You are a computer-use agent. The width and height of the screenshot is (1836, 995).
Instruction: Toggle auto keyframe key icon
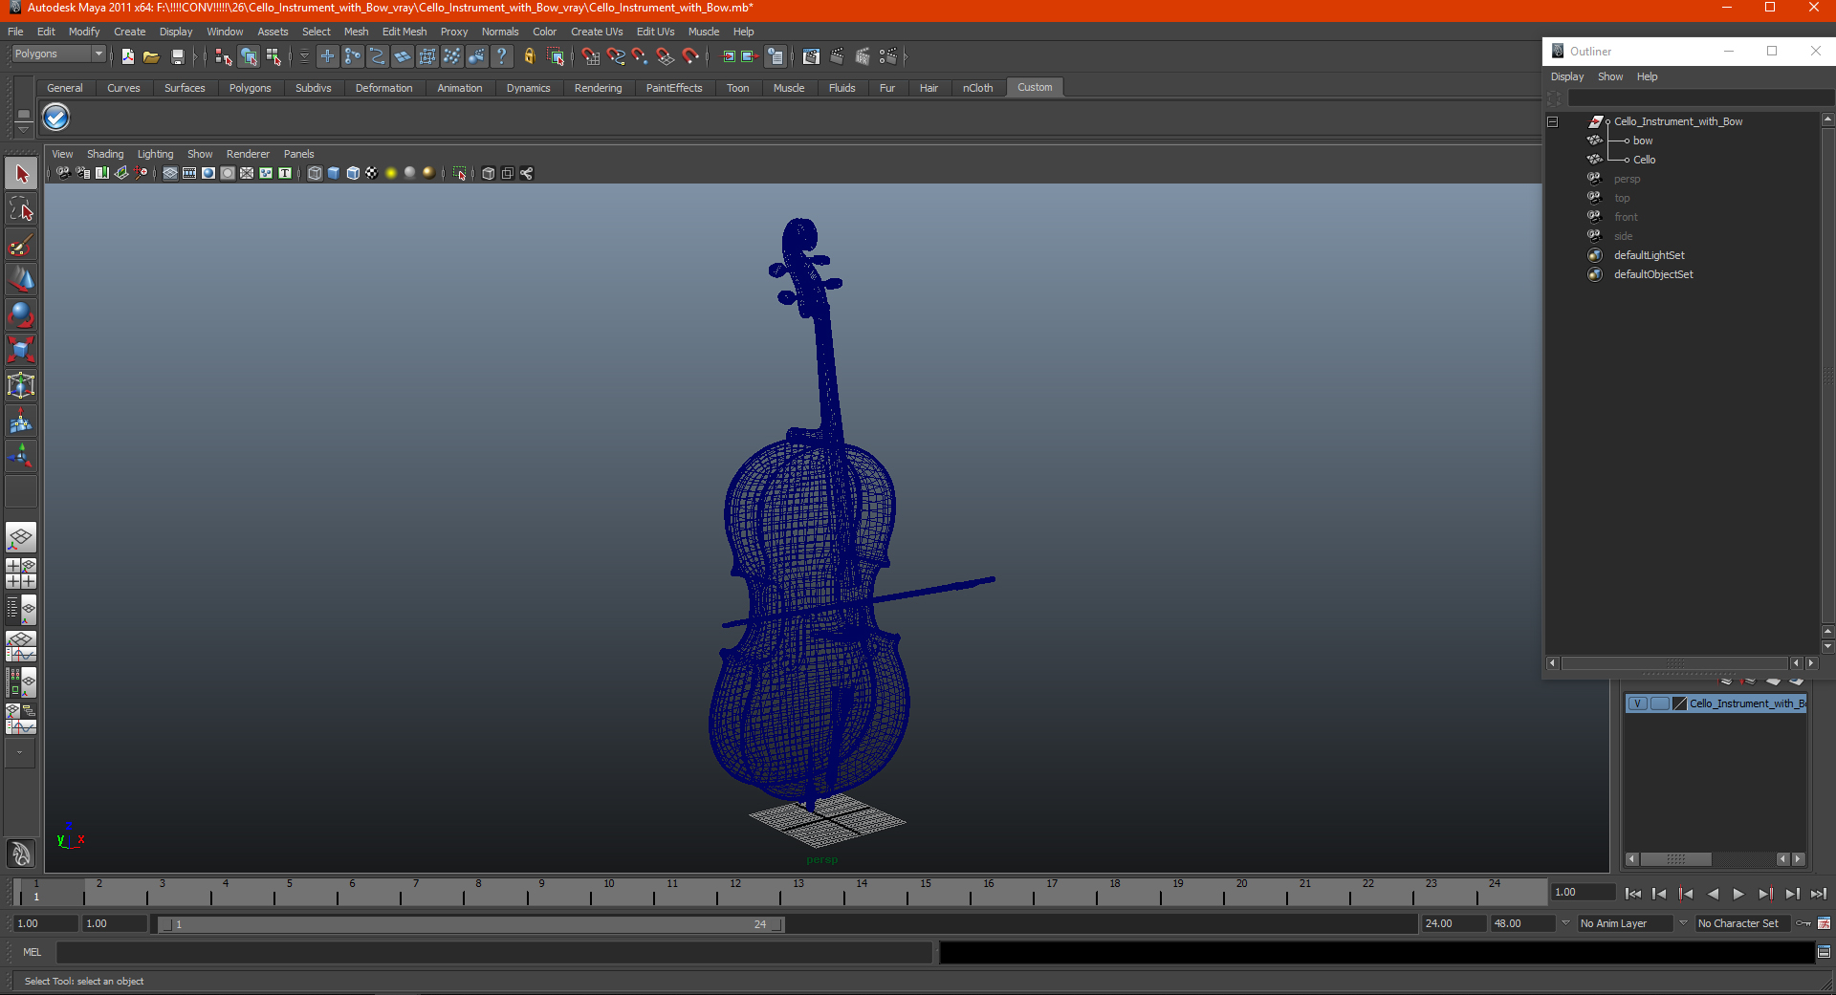[x=1803, y=923]
